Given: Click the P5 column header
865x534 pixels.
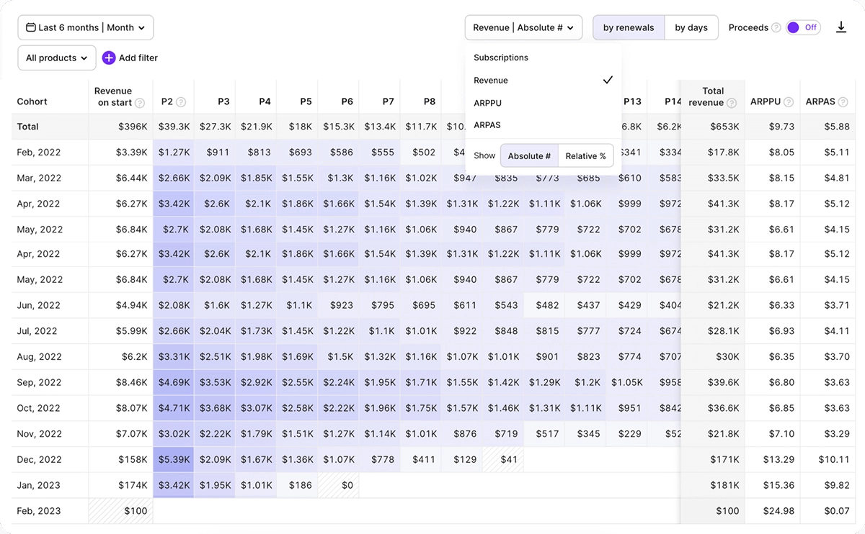Looking at the screenshot, I should 306,102.
